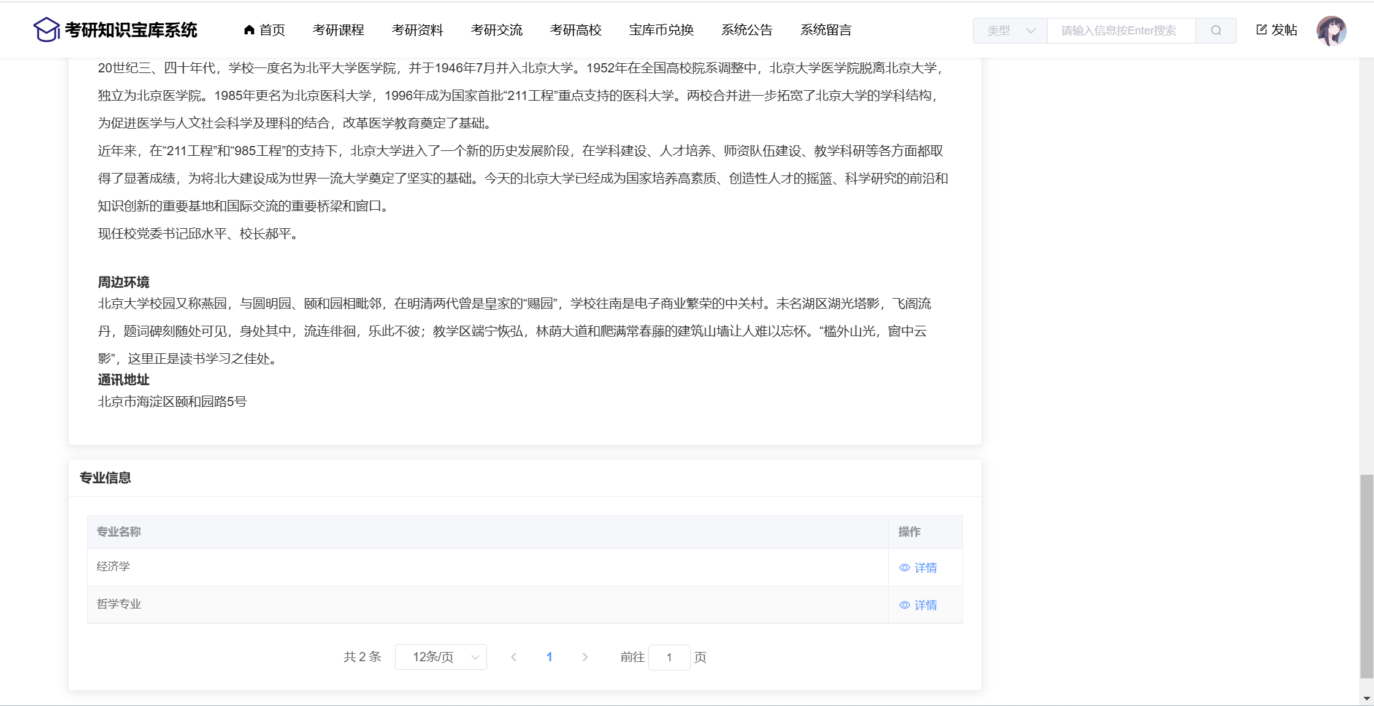Click eye icon in 经济学 row
The width and height of the screenshot is (1374, 706).
904,568
